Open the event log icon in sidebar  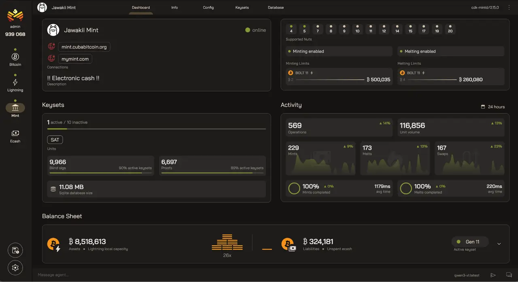tap(15, 250)
